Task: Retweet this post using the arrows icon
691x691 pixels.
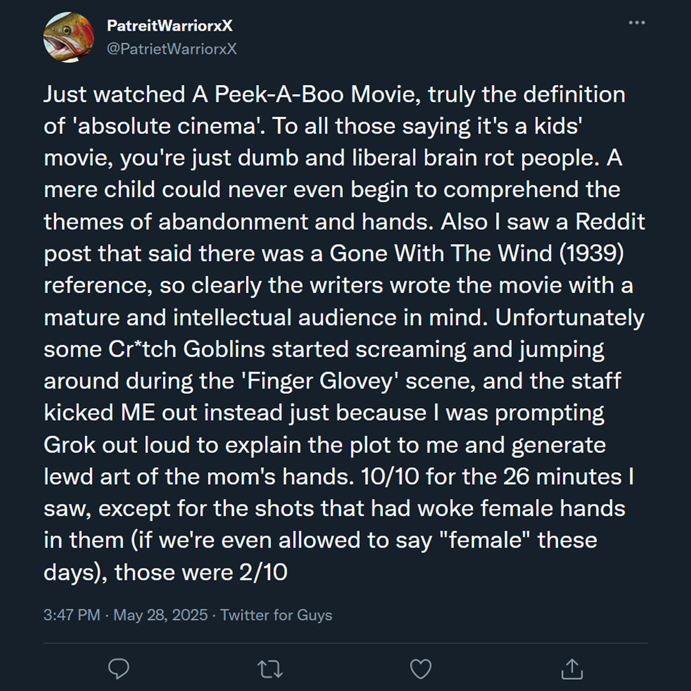Action: pyautogui.click(x=269, y=669)
